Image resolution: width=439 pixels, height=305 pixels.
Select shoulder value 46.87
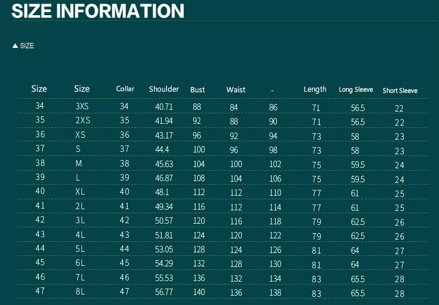(164, 178)
